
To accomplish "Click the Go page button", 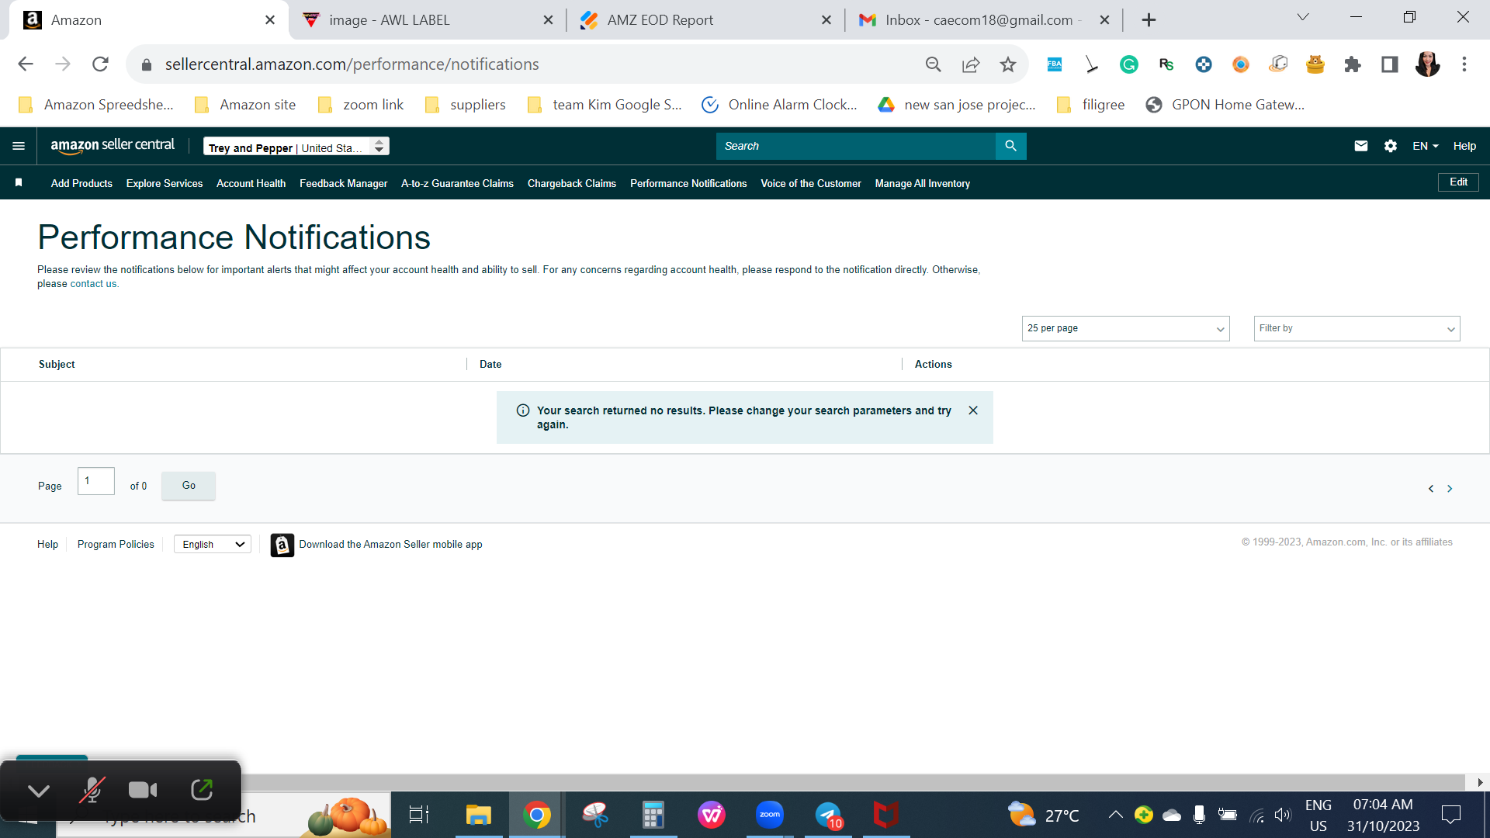I will click(189, 486).
